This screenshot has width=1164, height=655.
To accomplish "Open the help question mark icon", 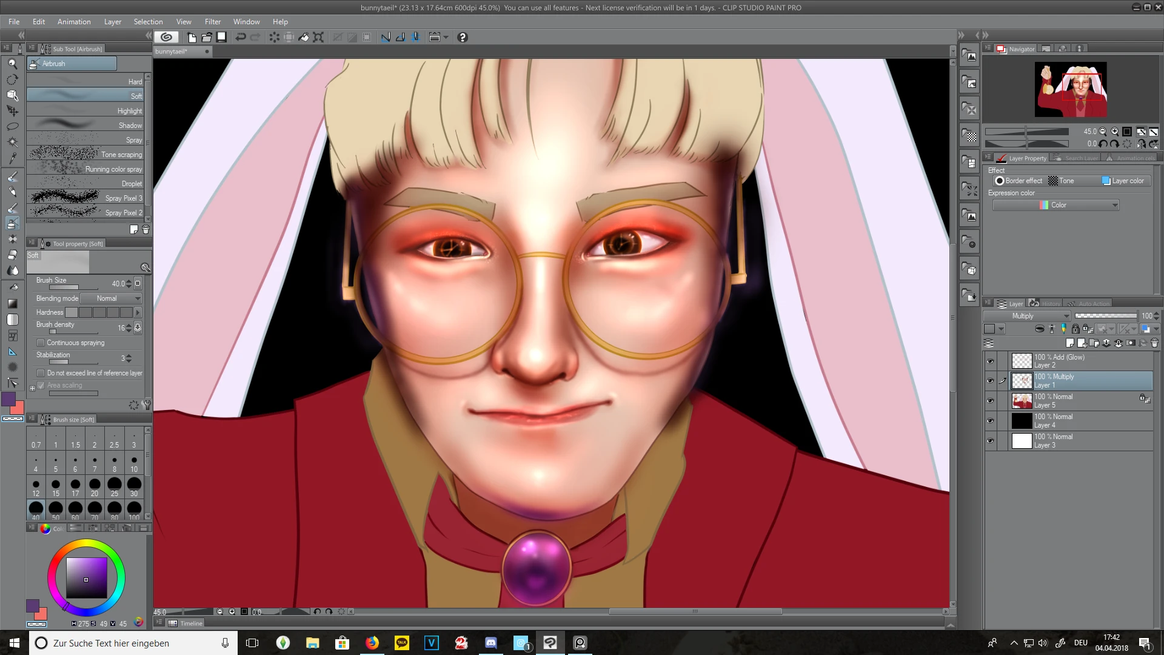I will point(463,38).
